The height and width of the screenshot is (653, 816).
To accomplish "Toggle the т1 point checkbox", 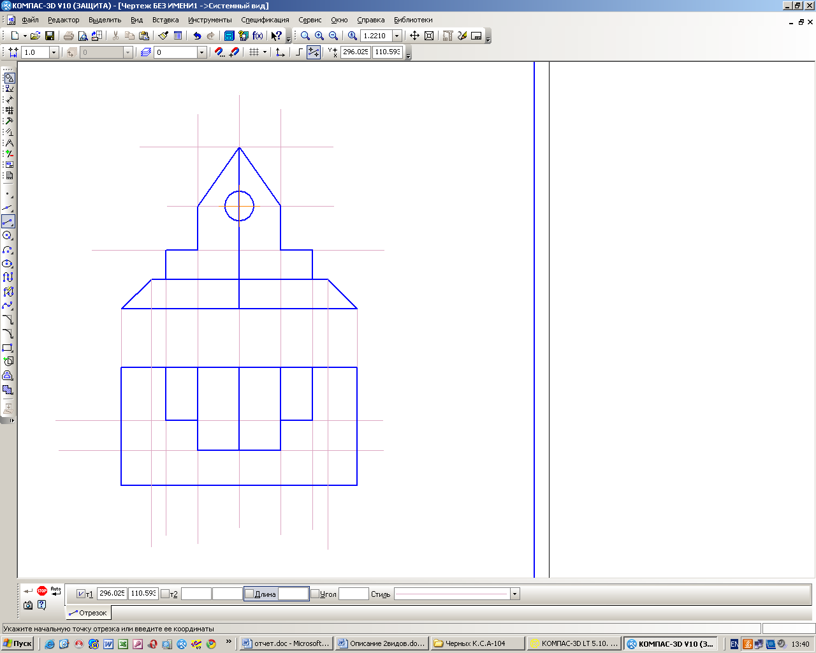I will point(81,594).
